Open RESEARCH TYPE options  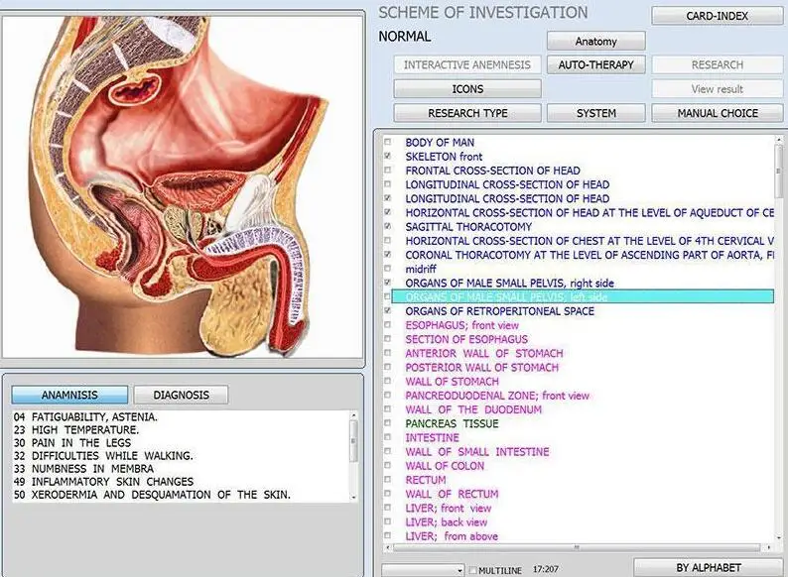click(467, 113)
